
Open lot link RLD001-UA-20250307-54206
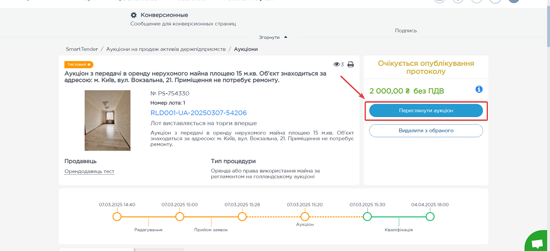point(198,113)
